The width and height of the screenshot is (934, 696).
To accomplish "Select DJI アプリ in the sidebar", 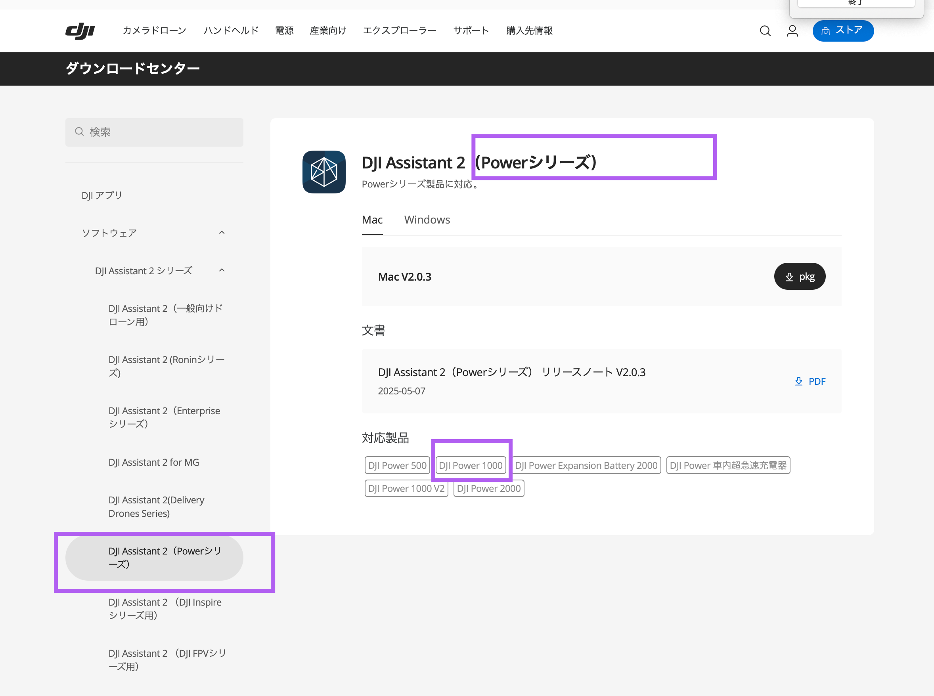I will click(x=102, y=195).
